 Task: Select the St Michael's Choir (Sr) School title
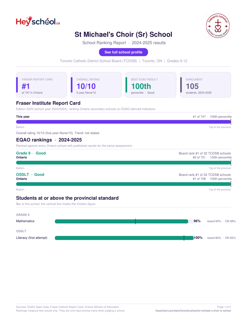[x=123, y=34]
